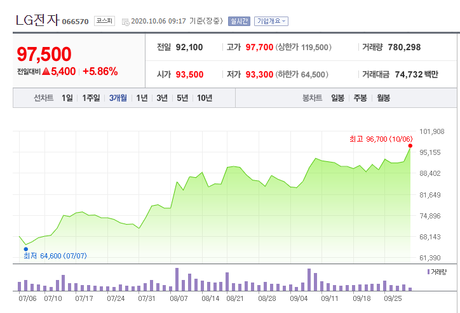The height and width of the screenshot is (313, 460).
Task: Click the purple 거래량 legend square
Action: (428, 271)
